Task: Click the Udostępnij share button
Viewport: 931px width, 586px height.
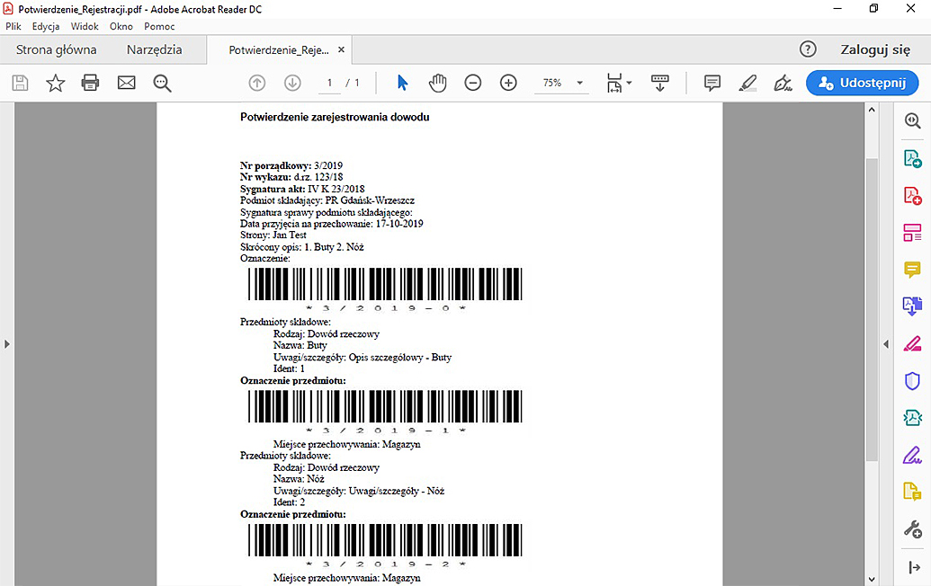Action: 862,83
